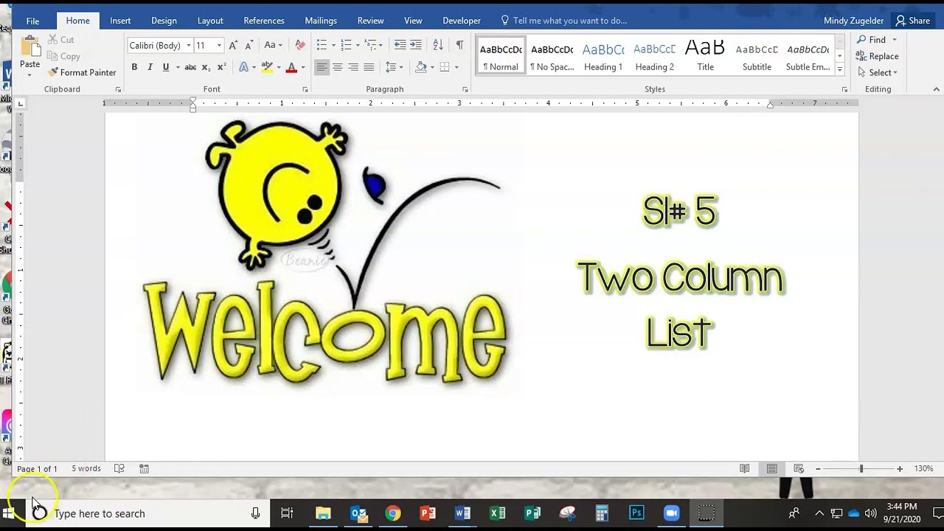Apply a numbered list
944x531 pixels.
click(x=346, y=45)
